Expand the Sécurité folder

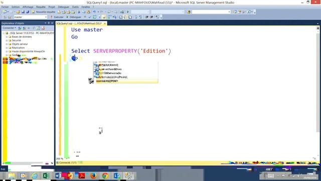click(x=7, y=40)
